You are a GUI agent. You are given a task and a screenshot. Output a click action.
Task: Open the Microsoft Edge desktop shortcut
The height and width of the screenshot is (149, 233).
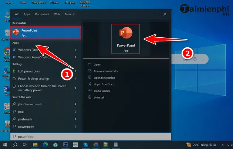pyautogui.click(x=7, y=74)
